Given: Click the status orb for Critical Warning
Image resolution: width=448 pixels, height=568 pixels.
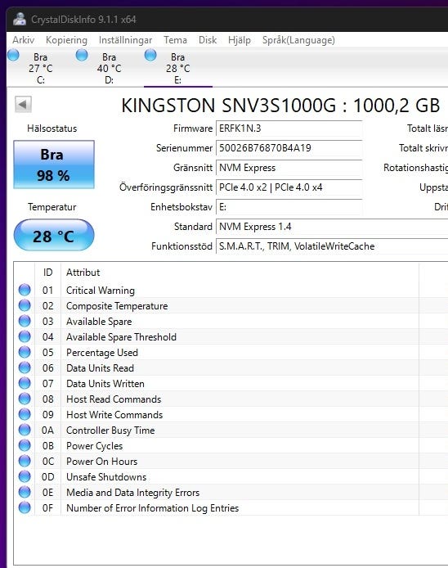Looking at the screenshot, I should tap(25, 291).
